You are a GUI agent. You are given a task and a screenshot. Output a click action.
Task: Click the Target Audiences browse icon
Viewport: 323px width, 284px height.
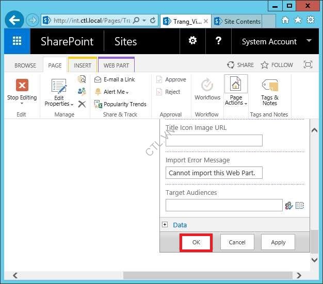click(299, 205)
